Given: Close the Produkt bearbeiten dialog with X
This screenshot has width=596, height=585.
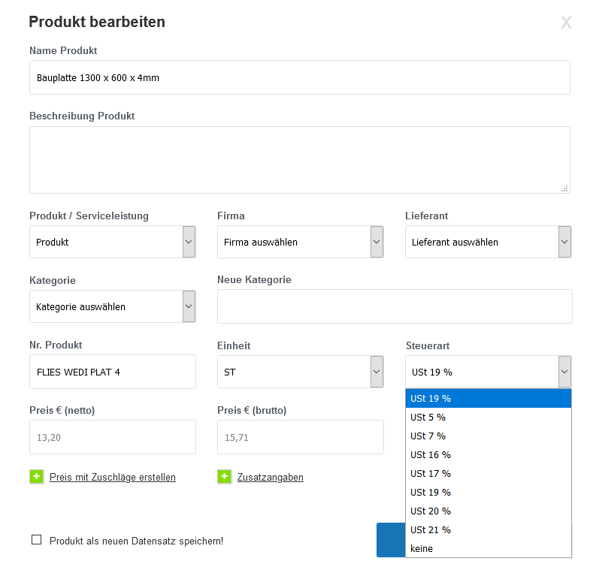Looking at the screenshot, I should click(x=566, y=23).
